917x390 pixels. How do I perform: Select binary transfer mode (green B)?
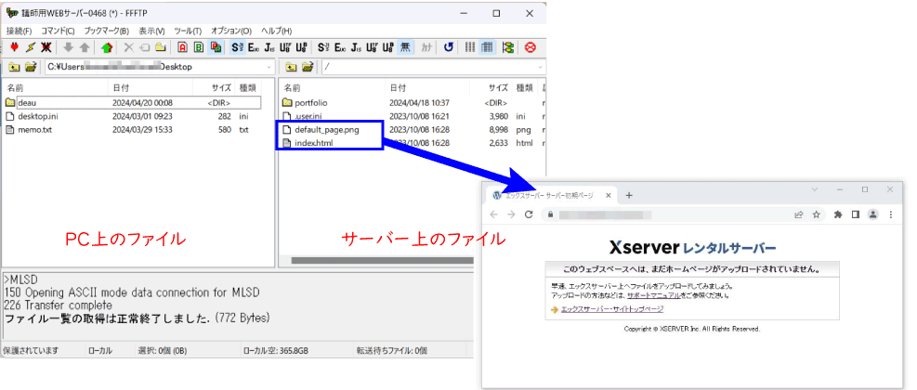click(x=200, y=47)
